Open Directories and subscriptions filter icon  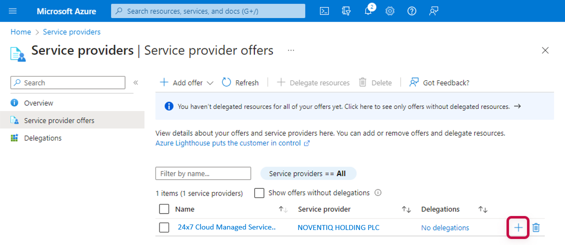pyautogui.click(x=346, y=11)
